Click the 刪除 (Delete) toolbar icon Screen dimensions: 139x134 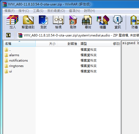coord(73,22)
